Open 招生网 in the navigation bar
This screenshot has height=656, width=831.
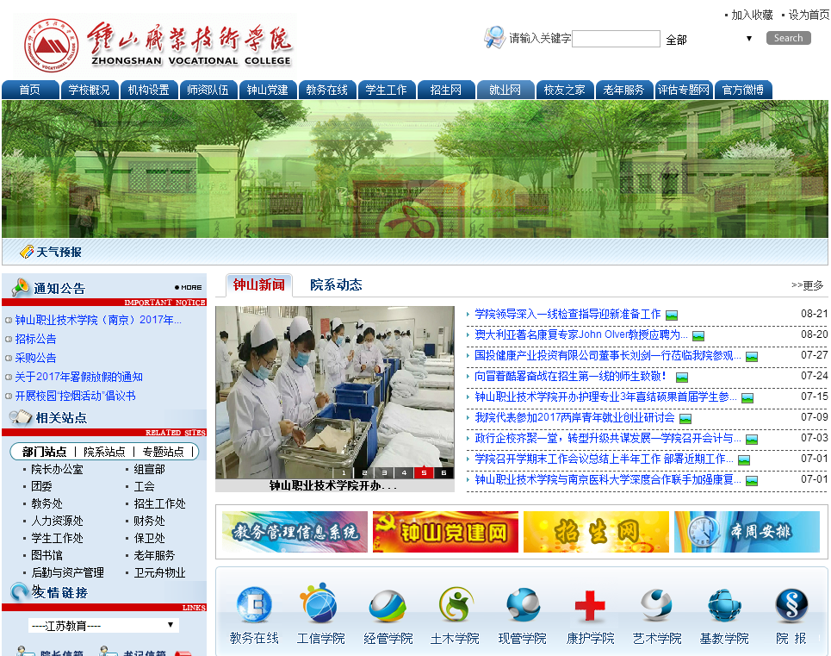446,90
